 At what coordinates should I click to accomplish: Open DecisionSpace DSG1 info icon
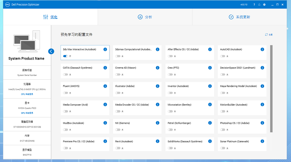click(x=262, y=68)
